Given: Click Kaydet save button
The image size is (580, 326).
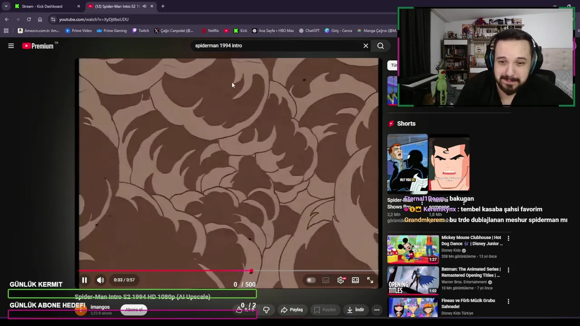Looking at the screenshot, I should click(x=325, y=310).
